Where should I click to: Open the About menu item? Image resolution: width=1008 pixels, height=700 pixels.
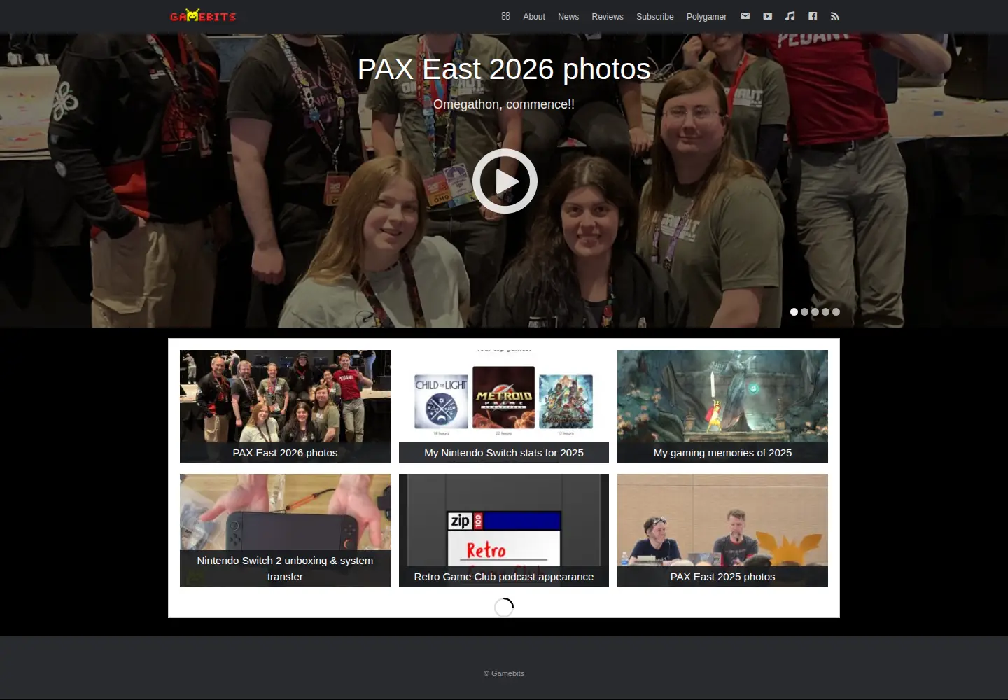pos(534,17)
